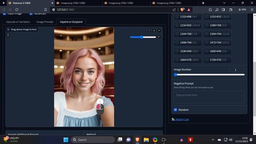Open the Windows Start menu

[x=66, y=140]
